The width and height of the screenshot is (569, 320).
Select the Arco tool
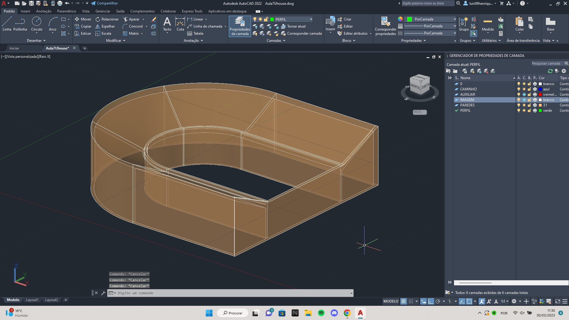coord(52,24)
